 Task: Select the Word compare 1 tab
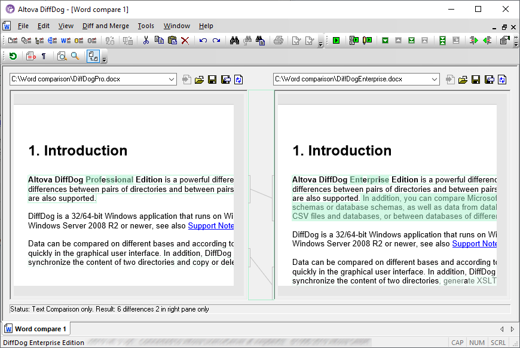click(36, 328)
